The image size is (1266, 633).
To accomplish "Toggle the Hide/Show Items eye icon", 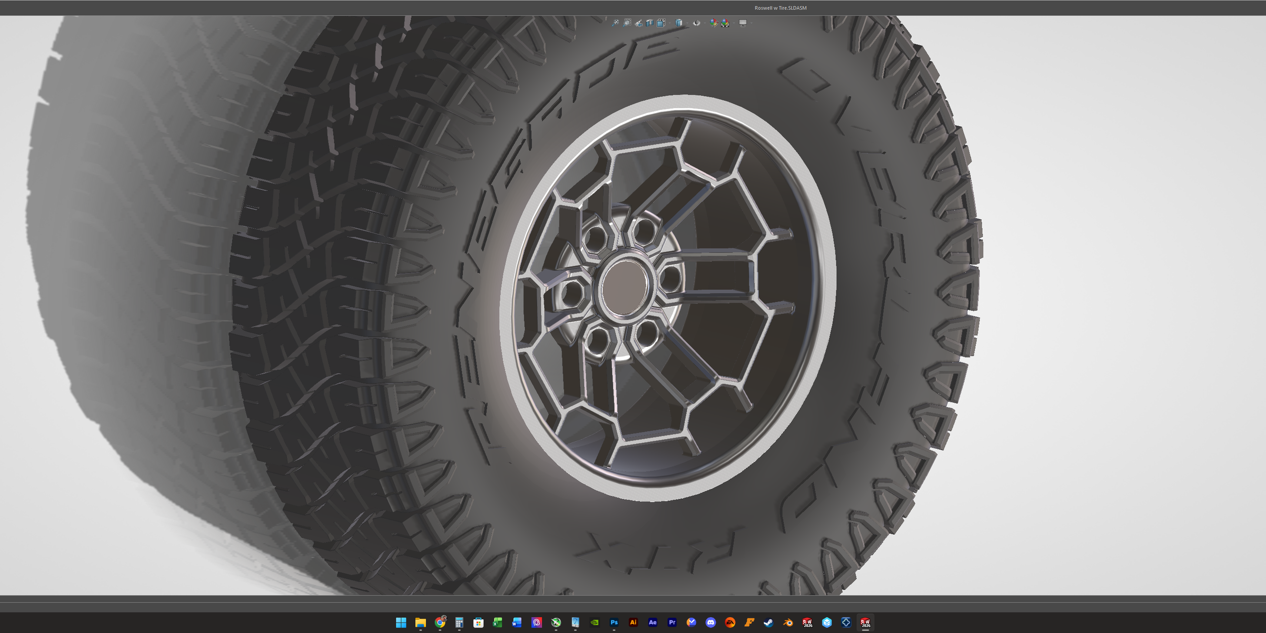I will point(697,23).
